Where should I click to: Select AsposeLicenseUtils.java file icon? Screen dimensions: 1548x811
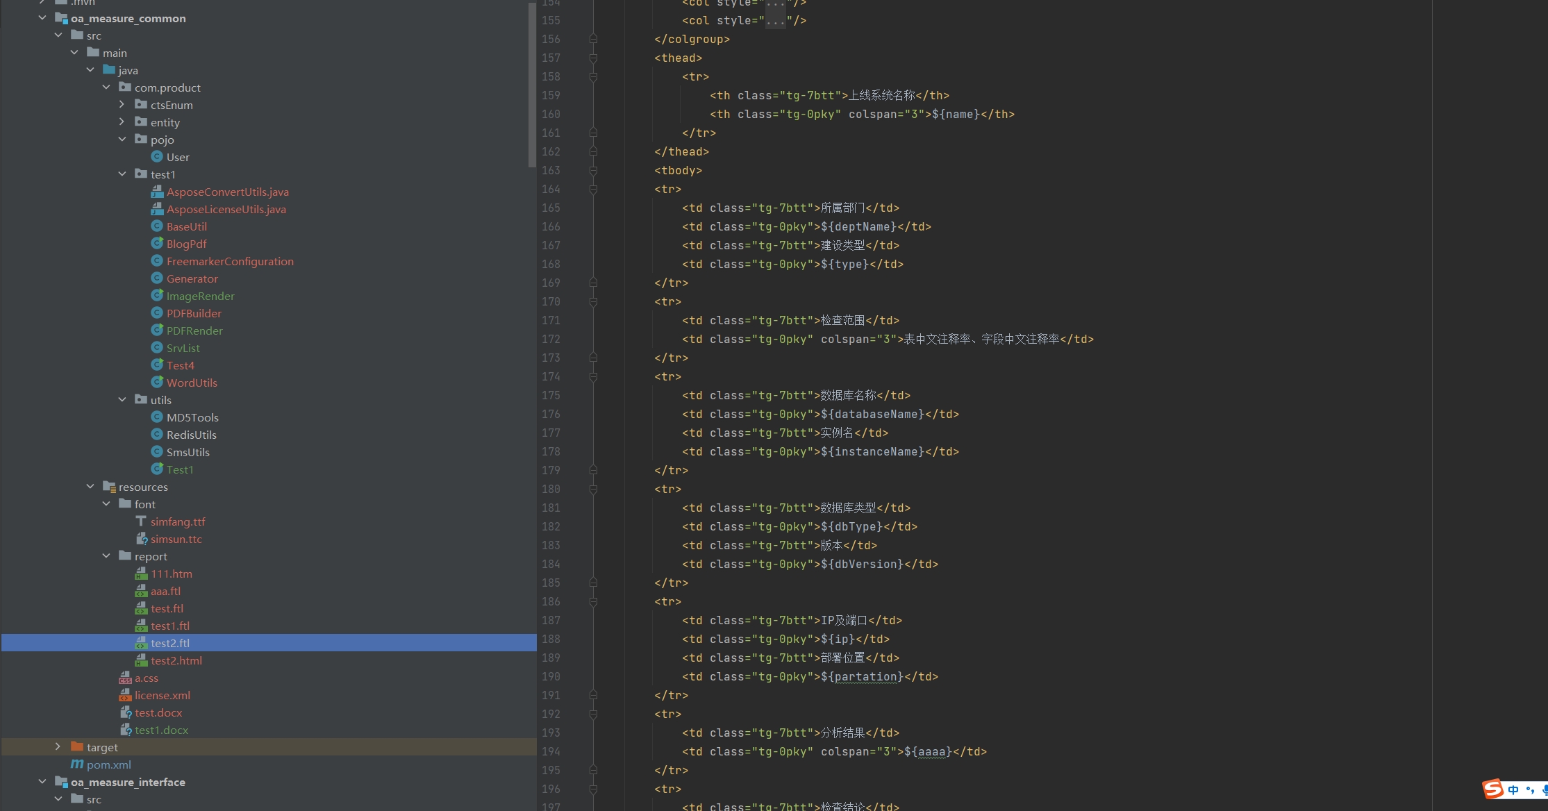[157, 209]
